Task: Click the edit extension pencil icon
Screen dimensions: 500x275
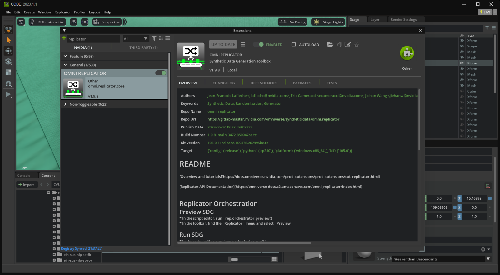Action: [x=347, y=44]
